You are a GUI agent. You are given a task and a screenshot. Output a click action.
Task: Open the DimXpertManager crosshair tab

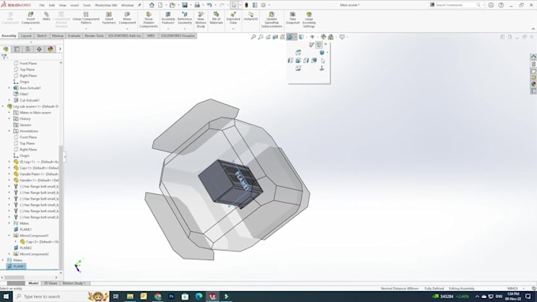tap(39, 49)
